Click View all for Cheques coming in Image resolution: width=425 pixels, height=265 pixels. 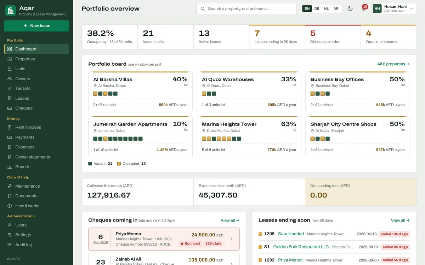pos(230,220)
